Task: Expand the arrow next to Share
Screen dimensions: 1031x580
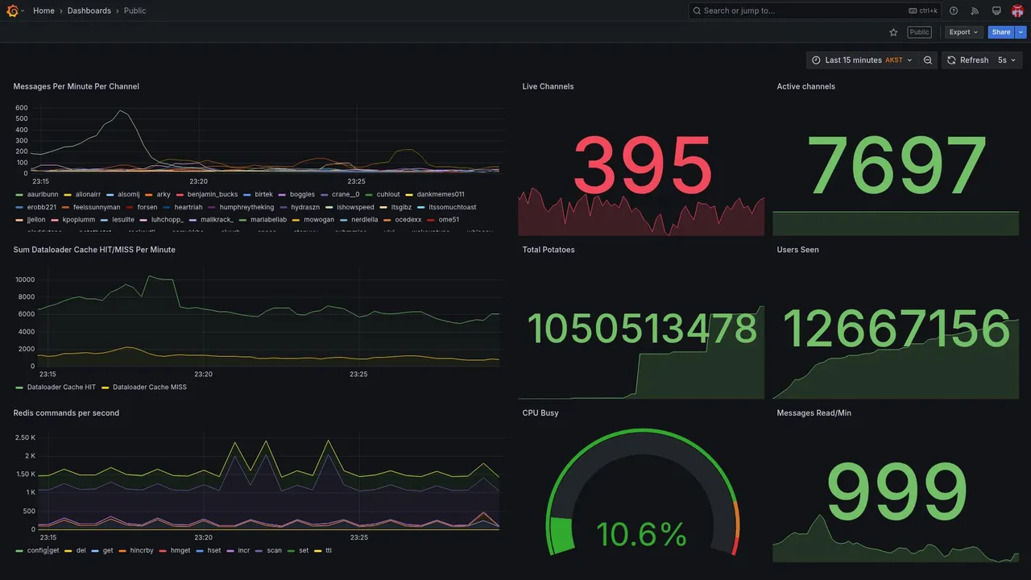Action: click(x=1021, y=32)
